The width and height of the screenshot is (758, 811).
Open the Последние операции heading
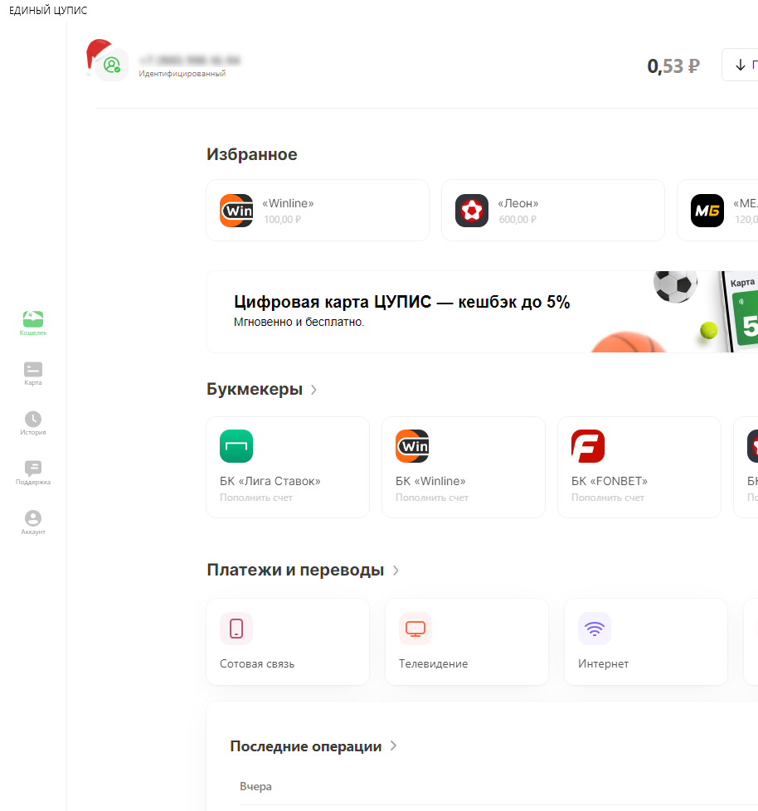(306, 746)
